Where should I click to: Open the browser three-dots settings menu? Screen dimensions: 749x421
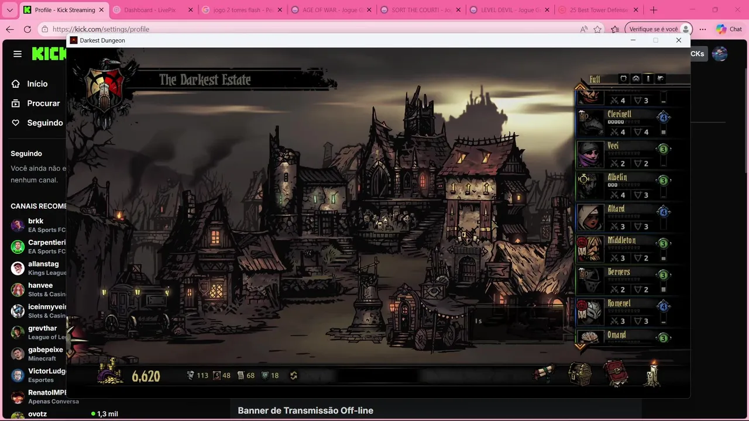click(x=703, y=29)
